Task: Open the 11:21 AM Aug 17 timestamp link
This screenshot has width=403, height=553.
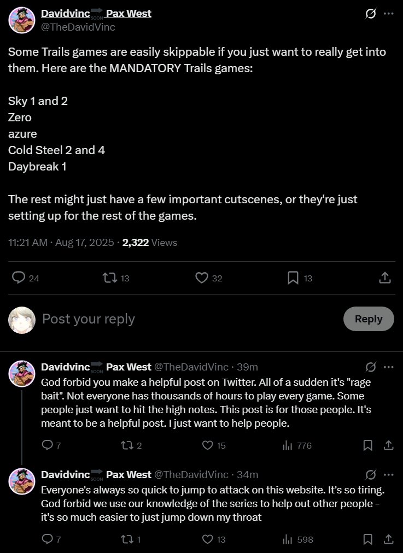Action: (x=61, y=242)
